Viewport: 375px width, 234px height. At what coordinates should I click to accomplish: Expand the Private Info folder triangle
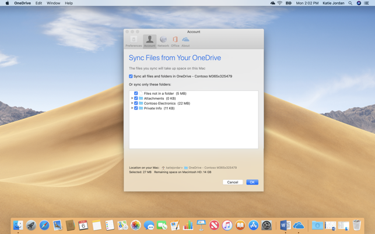132,108
